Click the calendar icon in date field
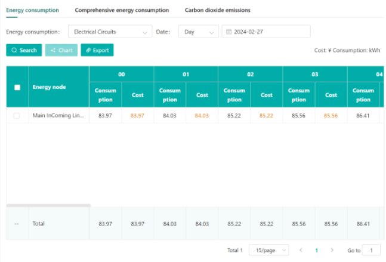 click(x=228, y=32)
